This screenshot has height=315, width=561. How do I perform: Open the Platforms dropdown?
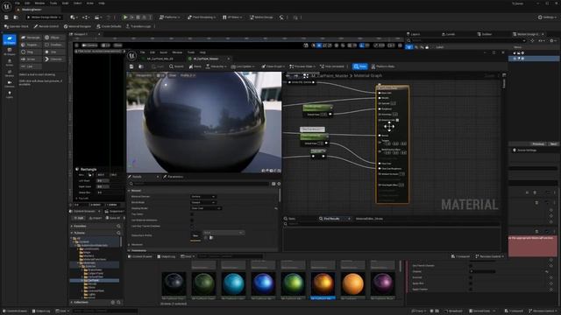click(x=170, y=17)
